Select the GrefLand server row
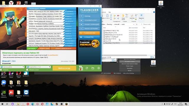Image resolution: width=189 pixels, height=106 pixels. 51,43
